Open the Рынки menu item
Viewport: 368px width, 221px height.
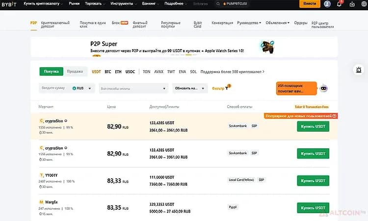point(74,4)
